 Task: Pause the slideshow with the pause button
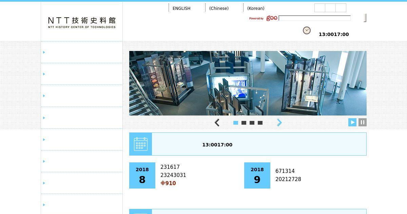363,122
